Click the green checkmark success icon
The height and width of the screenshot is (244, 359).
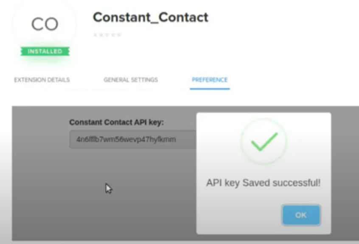[264, 141]
